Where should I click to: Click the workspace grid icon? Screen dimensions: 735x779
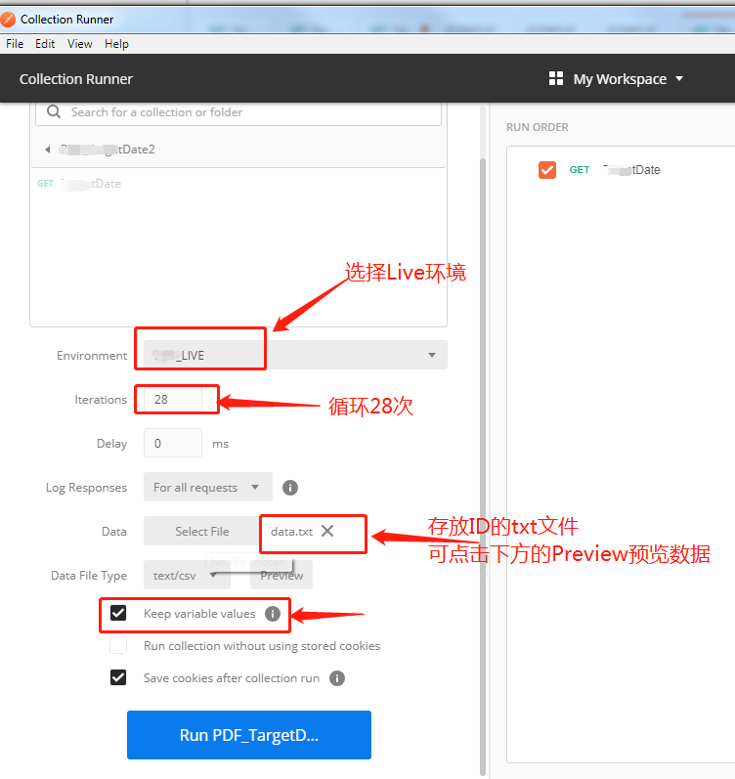click(x=555, y=78)
